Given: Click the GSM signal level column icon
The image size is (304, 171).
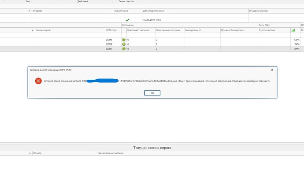Looking at the screenshot, I should coord(293,30).
